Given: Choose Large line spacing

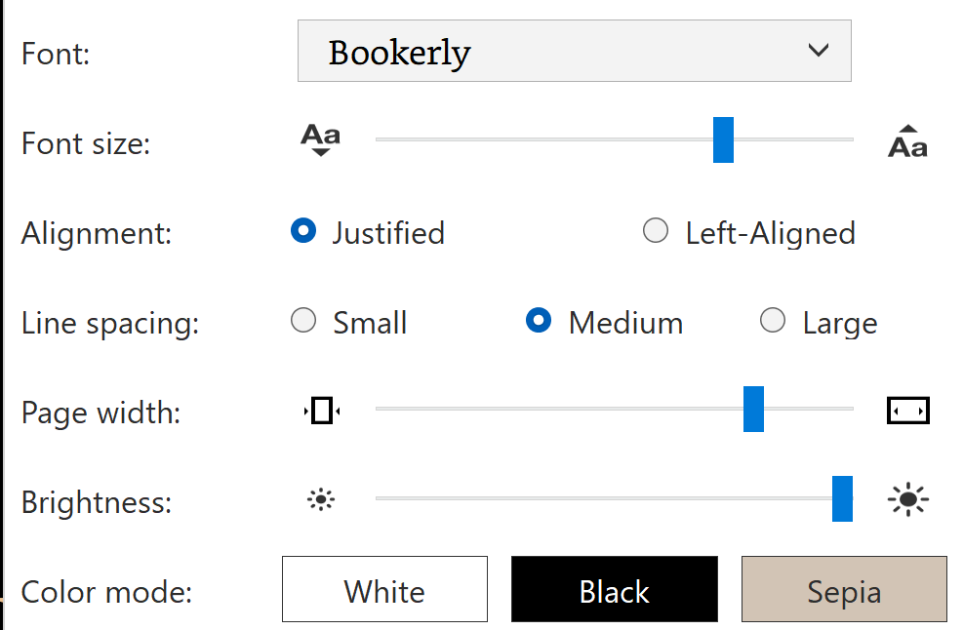Looking at the screenshot, I should [773, 321].
